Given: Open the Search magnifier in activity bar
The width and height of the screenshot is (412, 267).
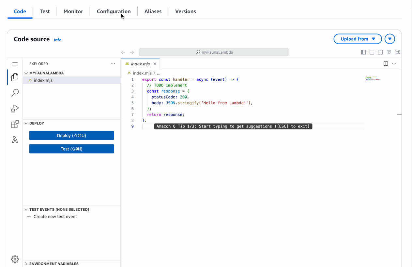Looking at the screenshot, I should pos(15,93).
